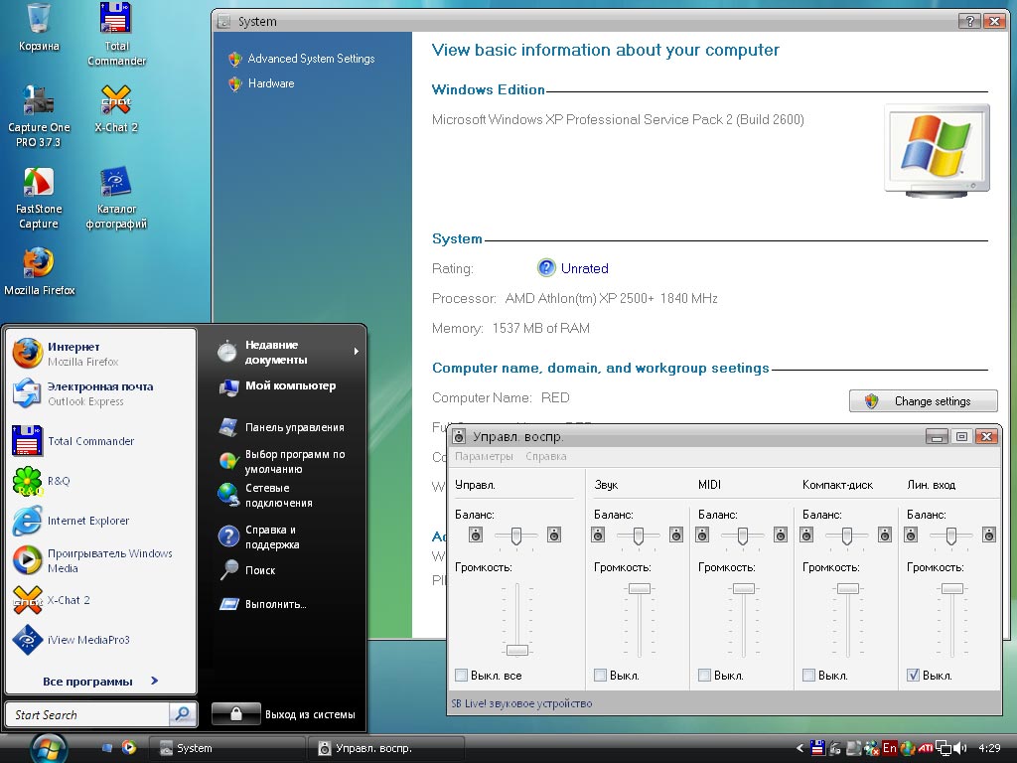Click the Windows Start orb

tap(49, 748)
